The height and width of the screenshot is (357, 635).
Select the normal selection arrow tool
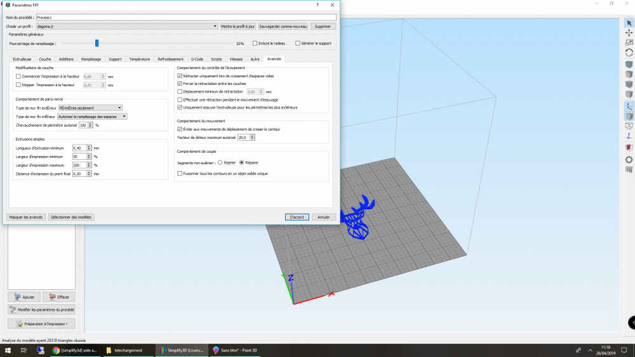click(629, 23)
